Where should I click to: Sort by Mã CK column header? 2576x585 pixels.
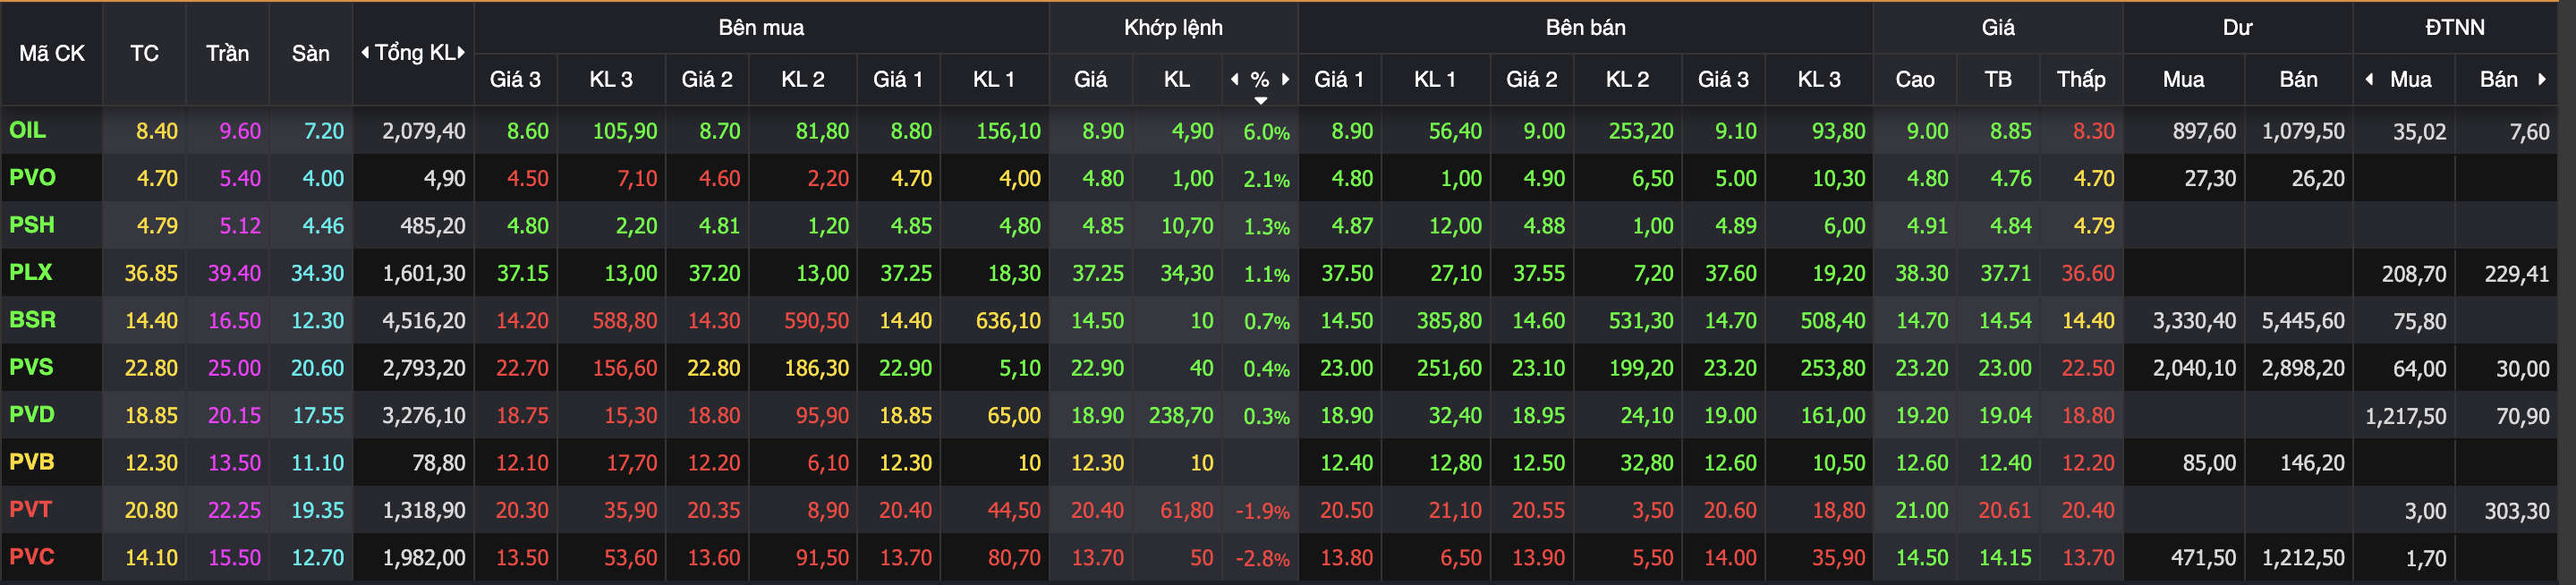(x=52, y=54)
